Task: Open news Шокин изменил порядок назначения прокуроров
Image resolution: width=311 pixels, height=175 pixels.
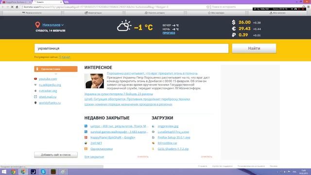Action: pos(128,104)
